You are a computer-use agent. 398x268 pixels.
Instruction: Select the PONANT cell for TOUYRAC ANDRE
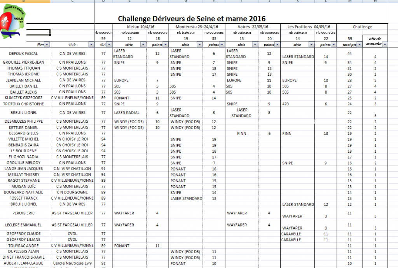(129, 246)
